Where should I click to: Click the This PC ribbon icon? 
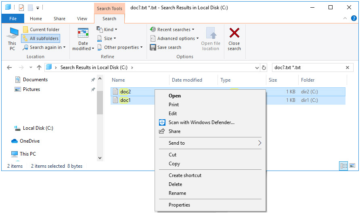12,34
